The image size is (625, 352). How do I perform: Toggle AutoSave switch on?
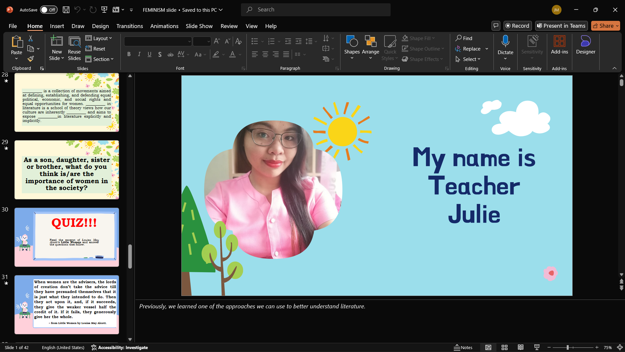coord(49,10)
